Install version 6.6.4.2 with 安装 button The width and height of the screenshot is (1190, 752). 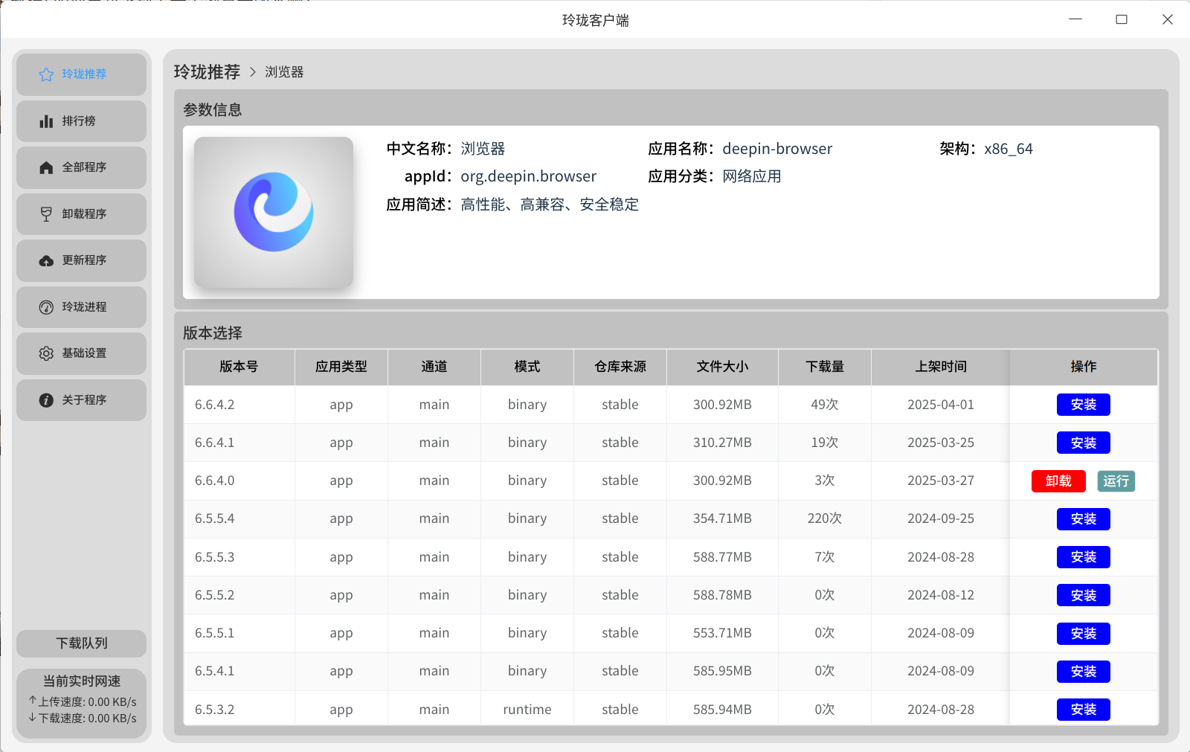pos(1083,405)
